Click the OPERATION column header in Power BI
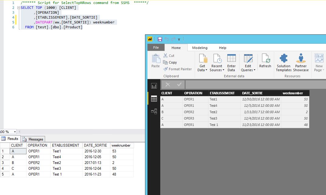The image size is (326, 195). click(195, 93)
